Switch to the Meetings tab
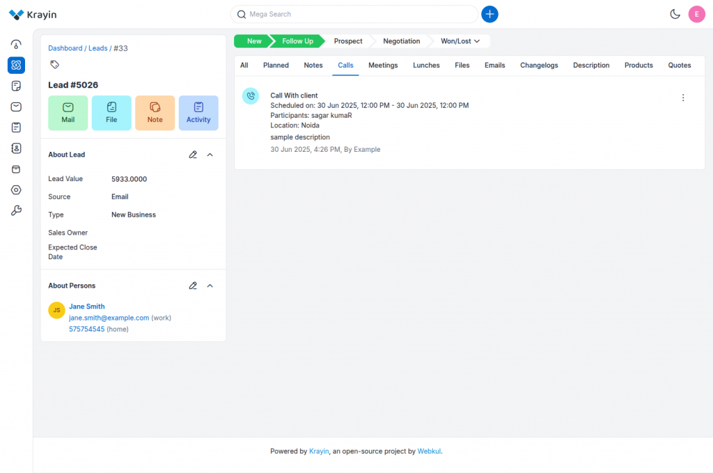Viewport: 713px width, 473px height. (383, 65)
